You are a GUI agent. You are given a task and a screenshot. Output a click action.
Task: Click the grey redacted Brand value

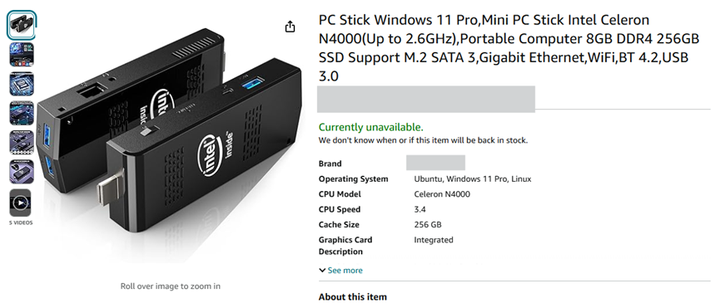(x=436, y=163)
